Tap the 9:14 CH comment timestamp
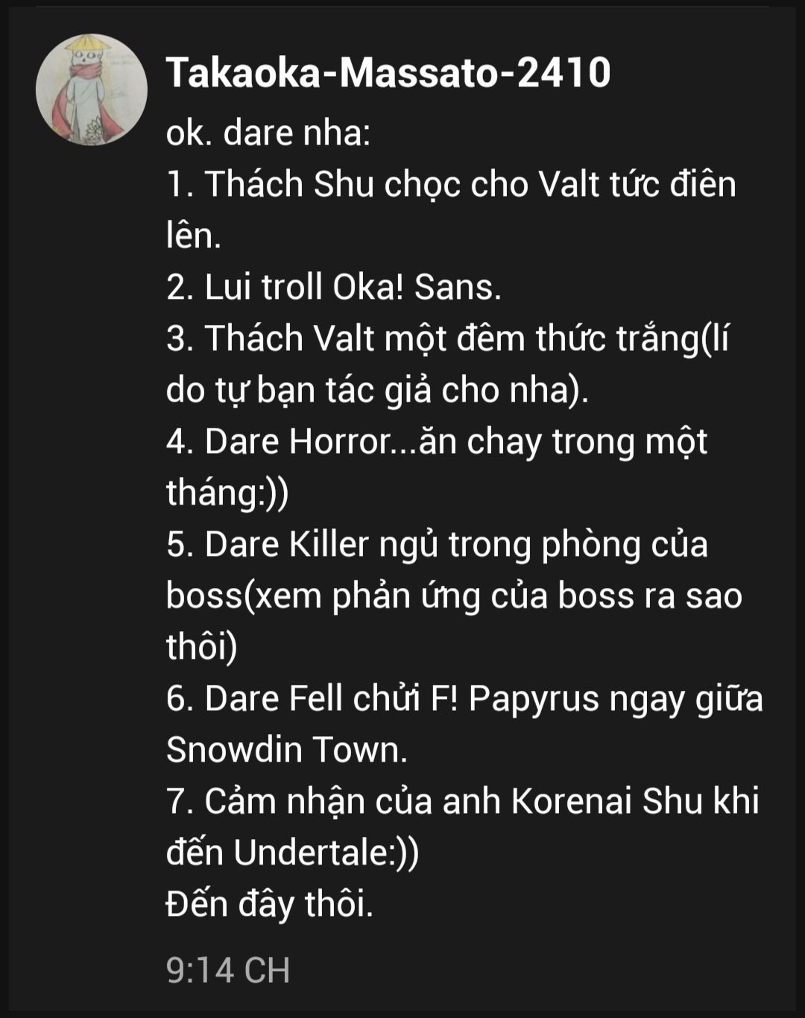Screen dimensions: 805x1018 (228, 970)
